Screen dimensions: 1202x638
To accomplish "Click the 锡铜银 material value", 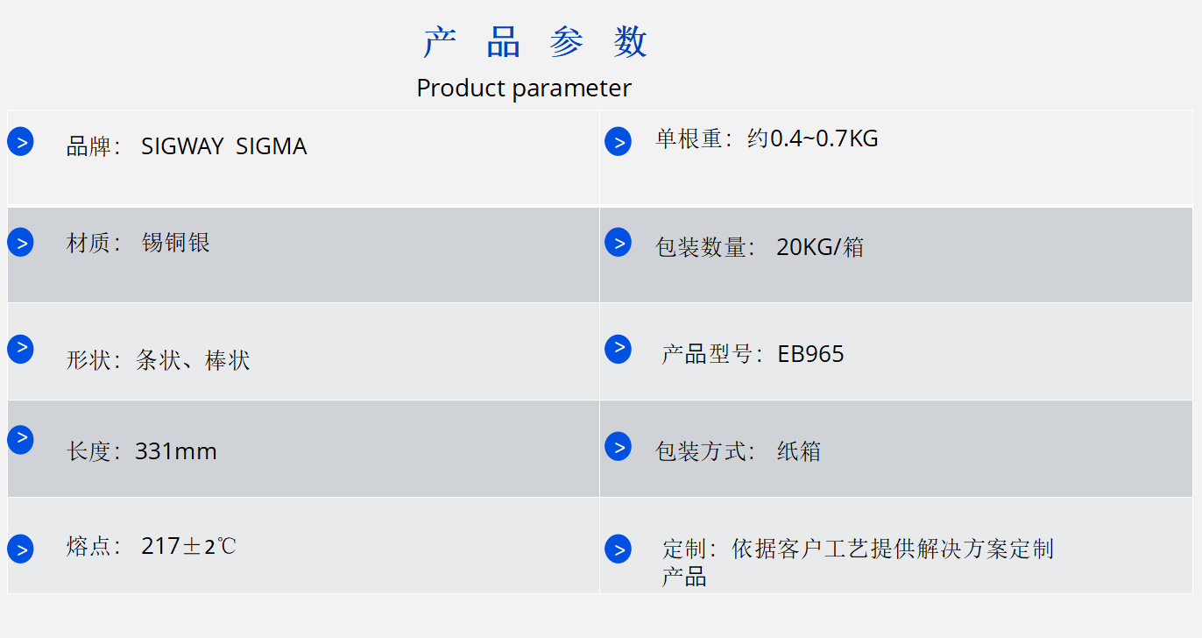I will pyautogui.click(x=176, y=243).
